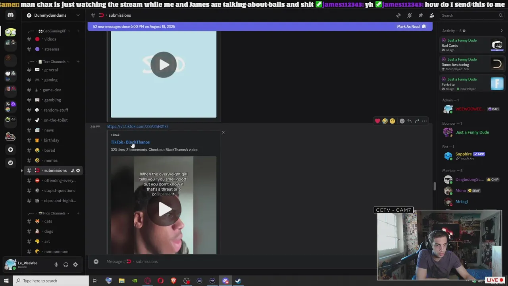Viewport: 508px width, 286px height.
Task: Play the BlackThanos TikTok video
Action: (165, 209)
